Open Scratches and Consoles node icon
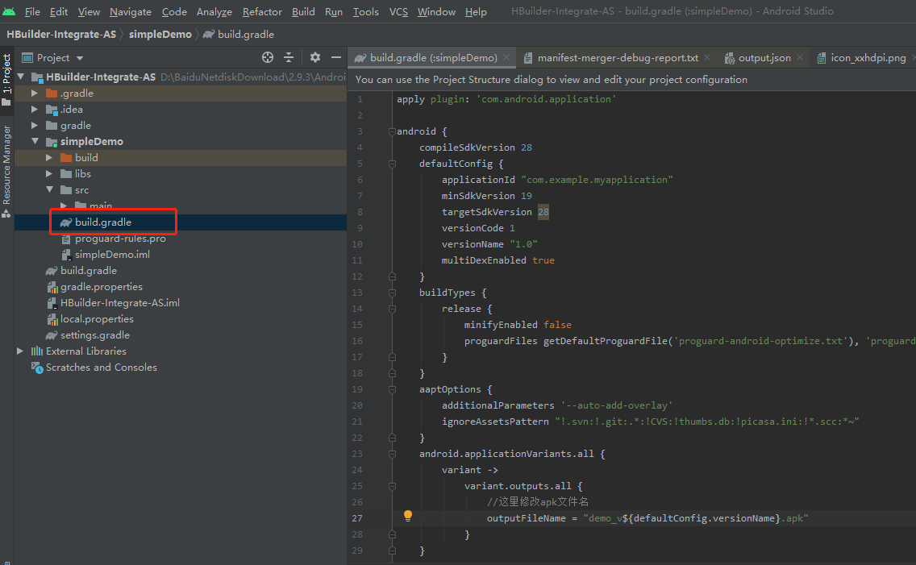 pyautogui.click(x=36, y=367)
